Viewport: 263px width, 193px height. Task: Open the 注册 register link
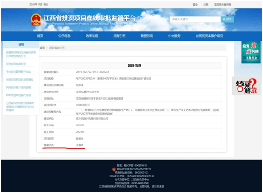[206, 5]
